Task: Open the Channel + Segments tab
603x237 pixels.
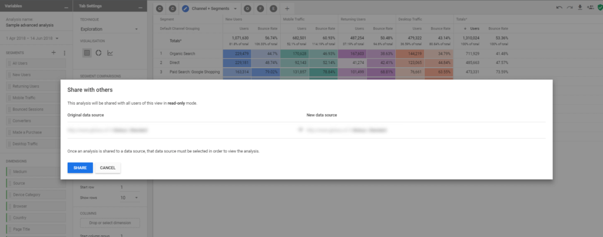Action: pos(209,9)
